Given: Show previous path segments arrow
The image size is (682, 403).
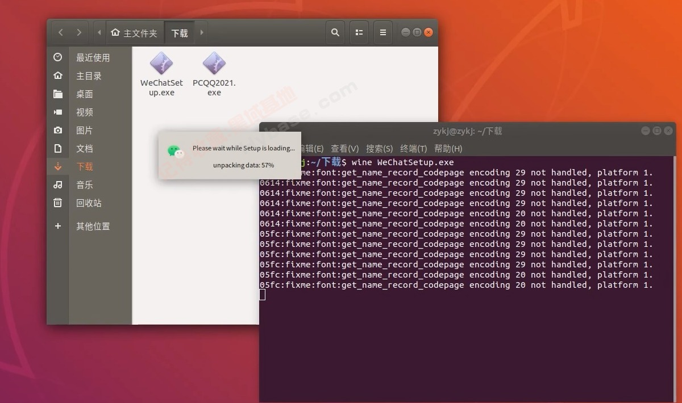Looking at the screenshot, I should (99, 33).
